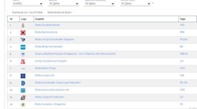Screen dimensions: 197x109
Task: Clear filters with the x button
Action: tap(153, 3)
